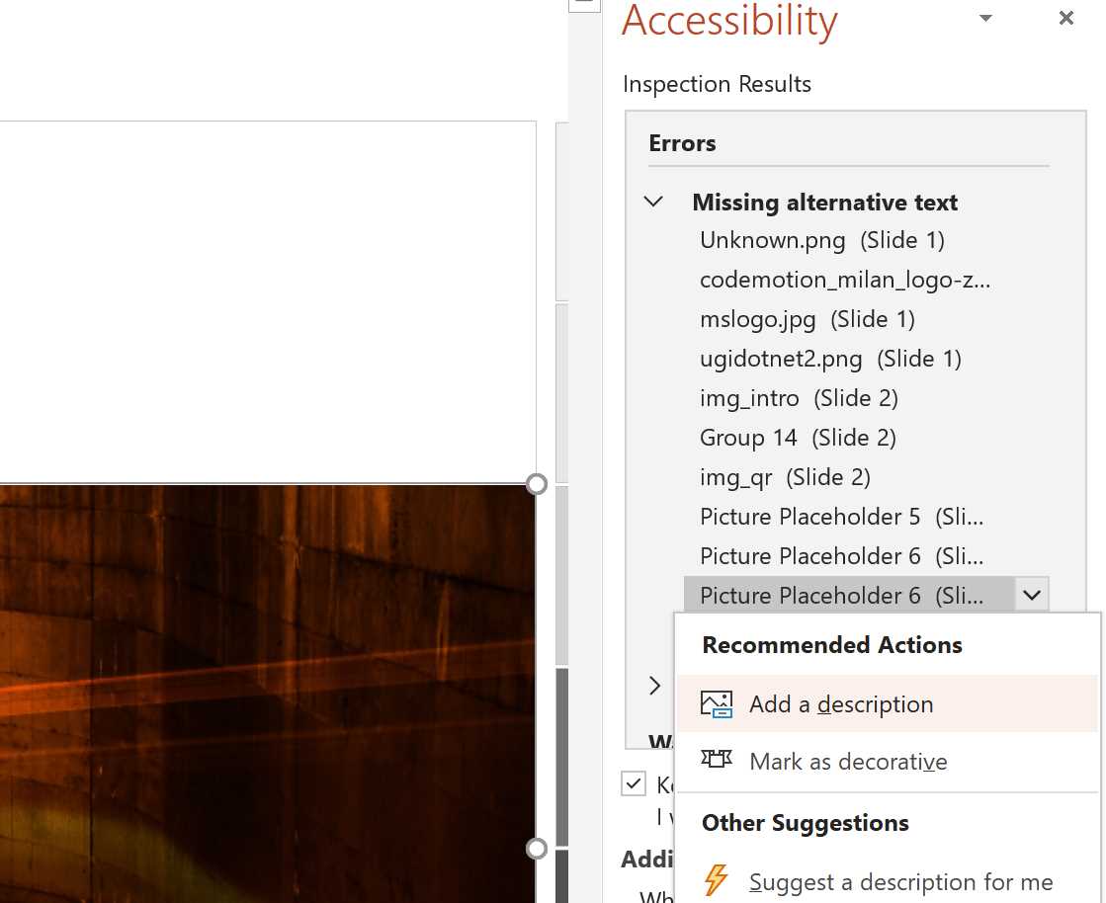Click the bottom-right selection handle of the image
The width and height of the screenshot is (1106, 903).
[x=538, y=848]
